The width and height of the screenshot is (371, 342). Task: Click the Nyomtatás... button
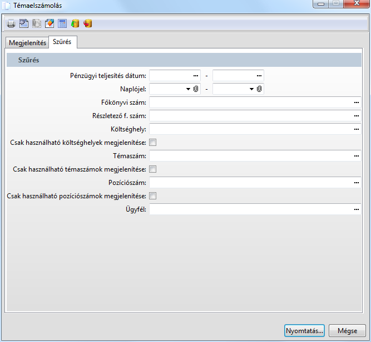coord(304,331)
